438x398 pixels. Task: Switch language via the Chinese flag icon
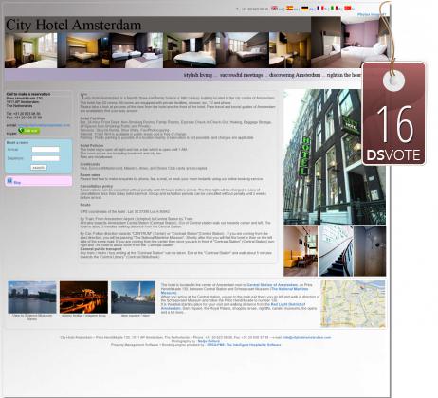[348, 9]
